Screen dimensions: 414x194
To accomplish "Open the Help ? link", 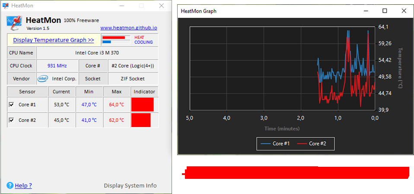I will (23, 185).
